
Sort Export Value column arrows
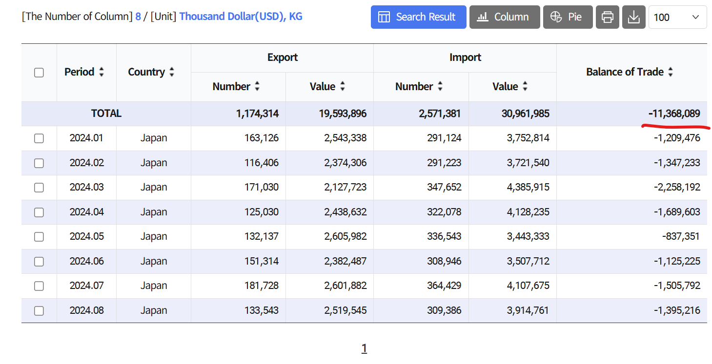pos(343,87)
